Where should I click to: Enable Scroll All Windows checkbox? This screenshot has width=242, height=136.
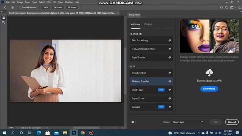point(20,7)
